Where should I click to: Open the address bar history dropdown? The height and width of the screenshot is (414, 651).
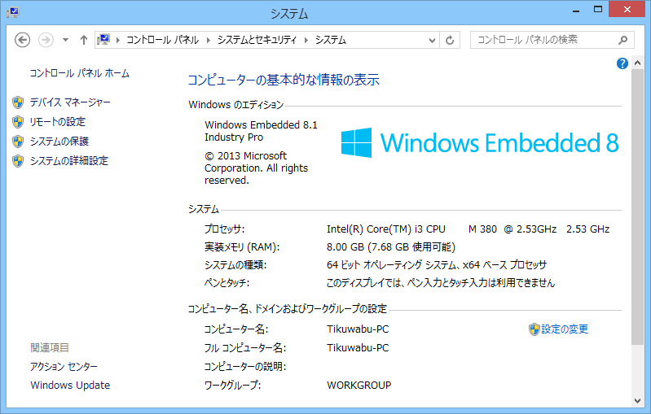pos(432,40)
